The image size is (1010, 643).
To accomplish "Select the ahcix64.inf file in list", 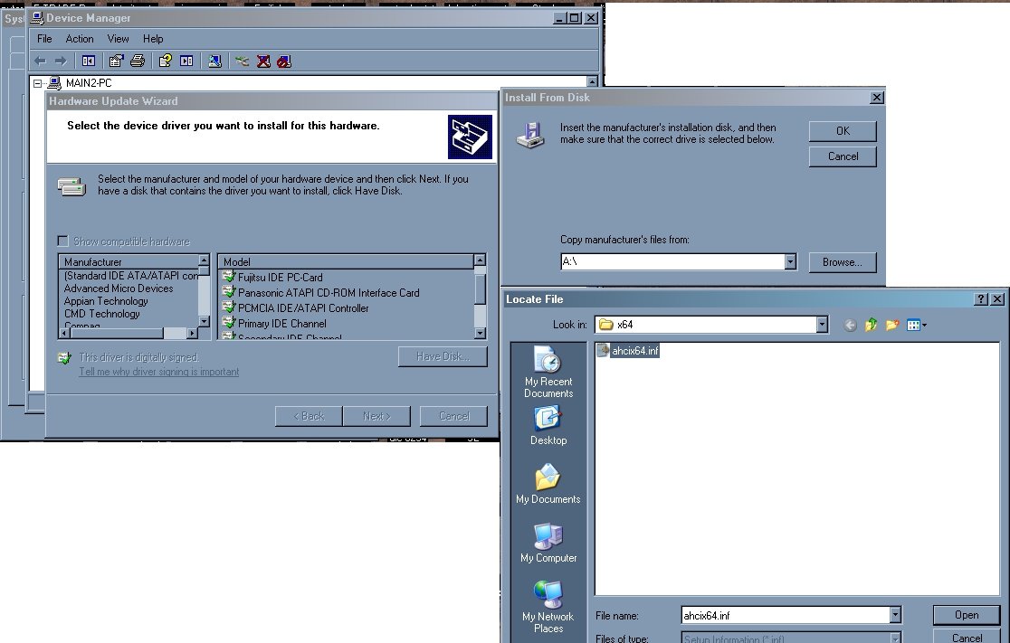I will tap(634, 351).
